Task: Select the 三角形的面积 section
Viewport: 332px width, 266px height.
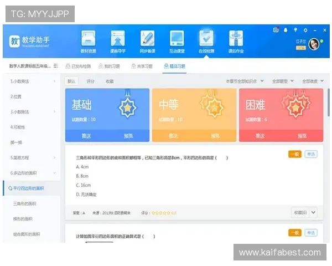Action: [32, 203]
